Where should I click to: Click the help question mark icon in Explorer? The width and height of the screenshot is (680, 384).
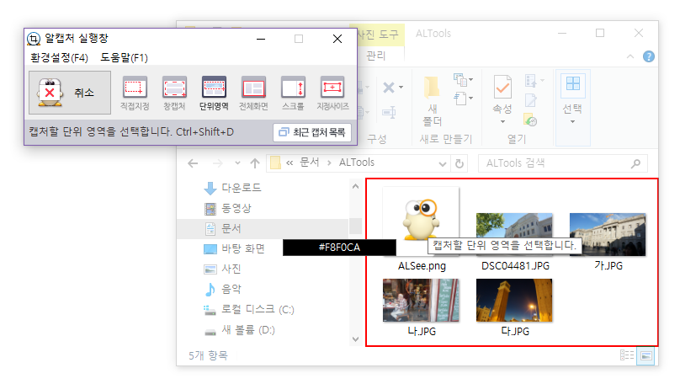tap(649, 56)
